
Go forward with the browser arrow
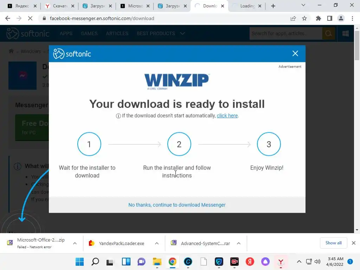(x=19, y=18)
